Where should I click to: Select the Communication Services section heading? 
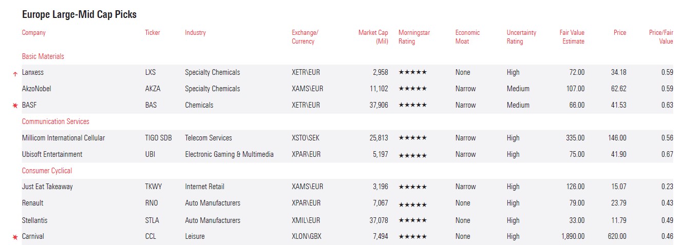[55, 121]
